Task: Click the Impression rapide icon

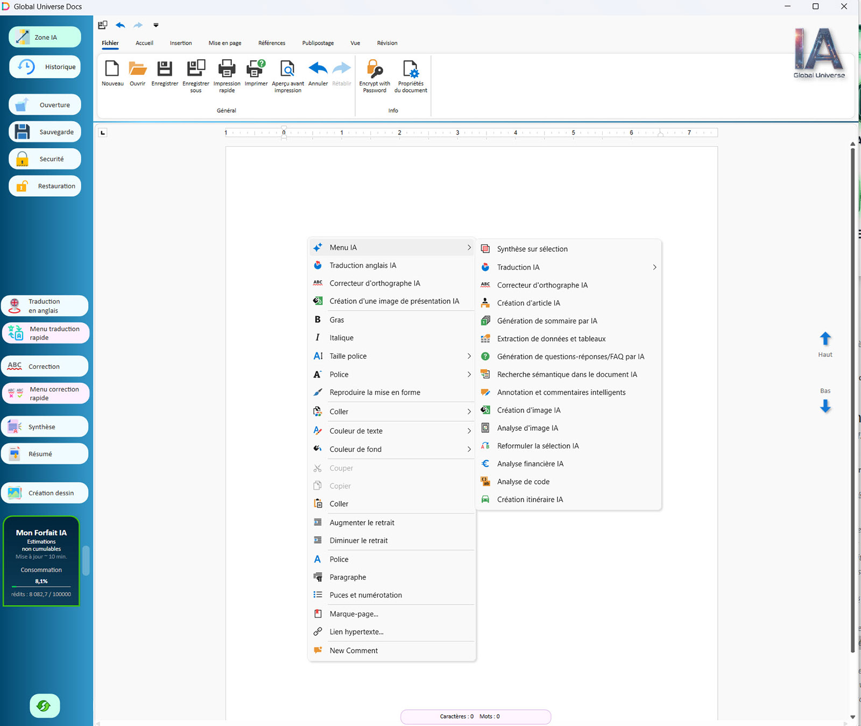Action: click(x=227, y=70)
